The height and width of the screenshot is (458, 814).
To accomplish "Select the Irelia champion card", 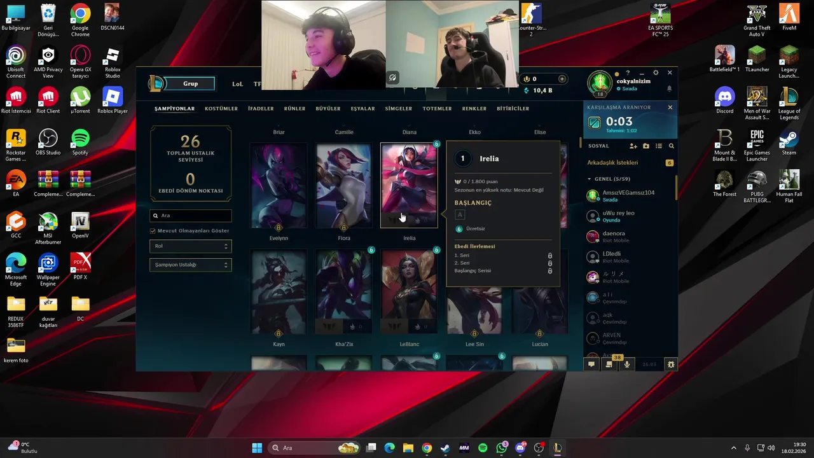I will pos(409,185).
